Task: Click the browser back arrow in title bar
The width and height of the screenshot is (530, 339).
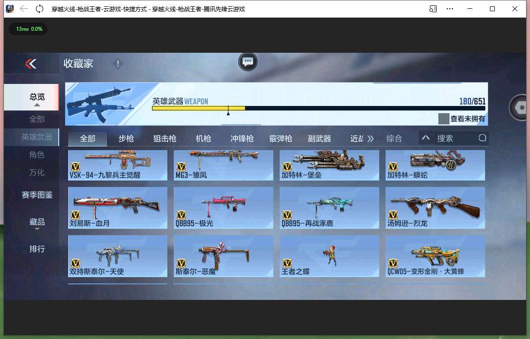Action: click(x=23, y=9)
